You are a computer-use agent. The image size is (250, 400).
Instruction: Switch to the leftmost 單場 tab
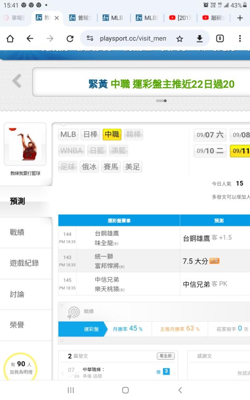tap(14, 18)
